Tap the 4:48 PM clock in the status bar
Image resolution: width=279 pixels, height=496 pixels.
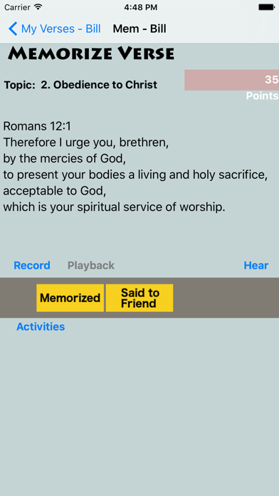pyautogui.click(x=139, y=7)
